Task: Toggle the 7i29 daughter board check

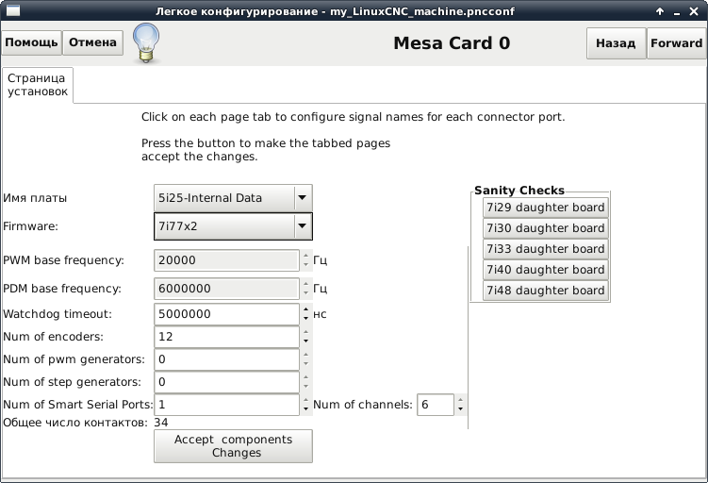Action: [x=545, y=208]
